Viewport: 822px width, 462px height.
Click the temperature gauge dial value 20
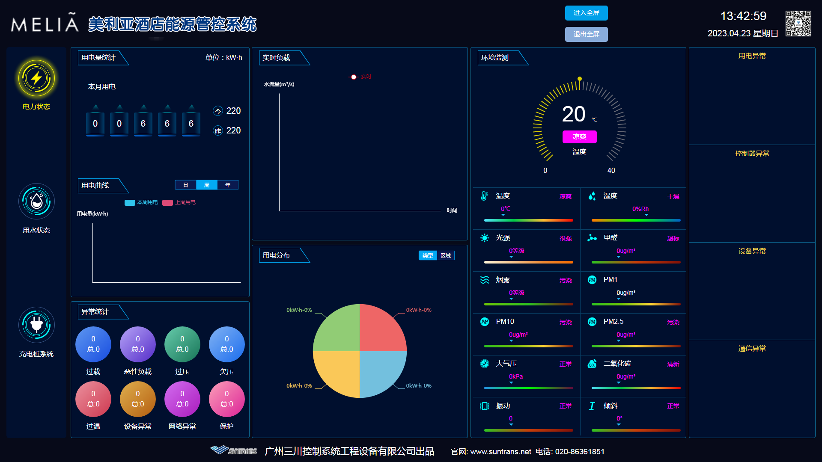click(x=574, y=114)
